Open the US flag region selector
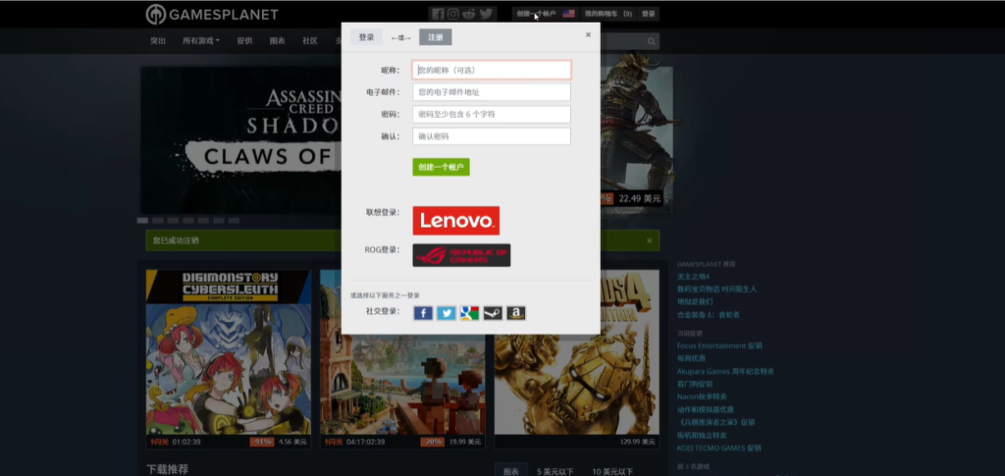Image resolution: width=1005 pixels, height=476 pixels. pos(568,14)
